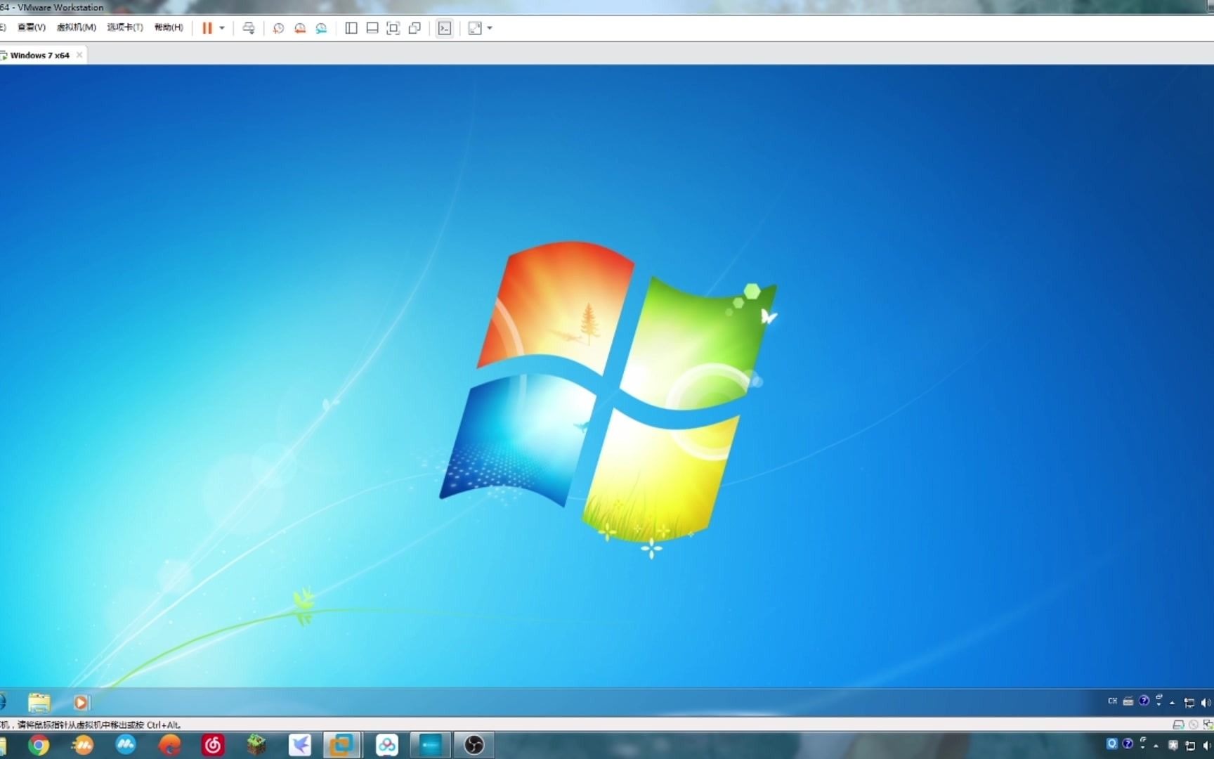1214x759 pixels.
Task: Open the orange fox browser taskbar icon
Action: 169,745
